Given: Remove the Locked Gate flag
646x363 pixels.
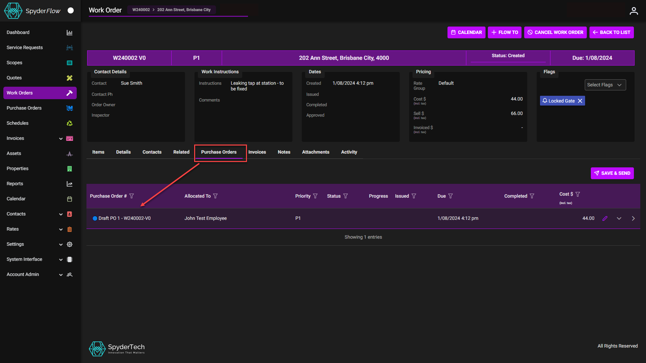Looking at the screenshot, I should 580,100.
